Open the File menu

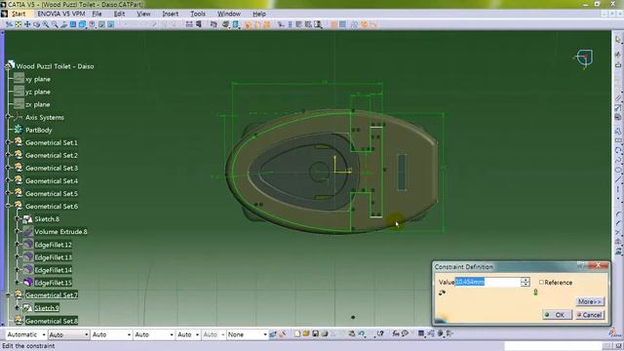click(97, 14)
